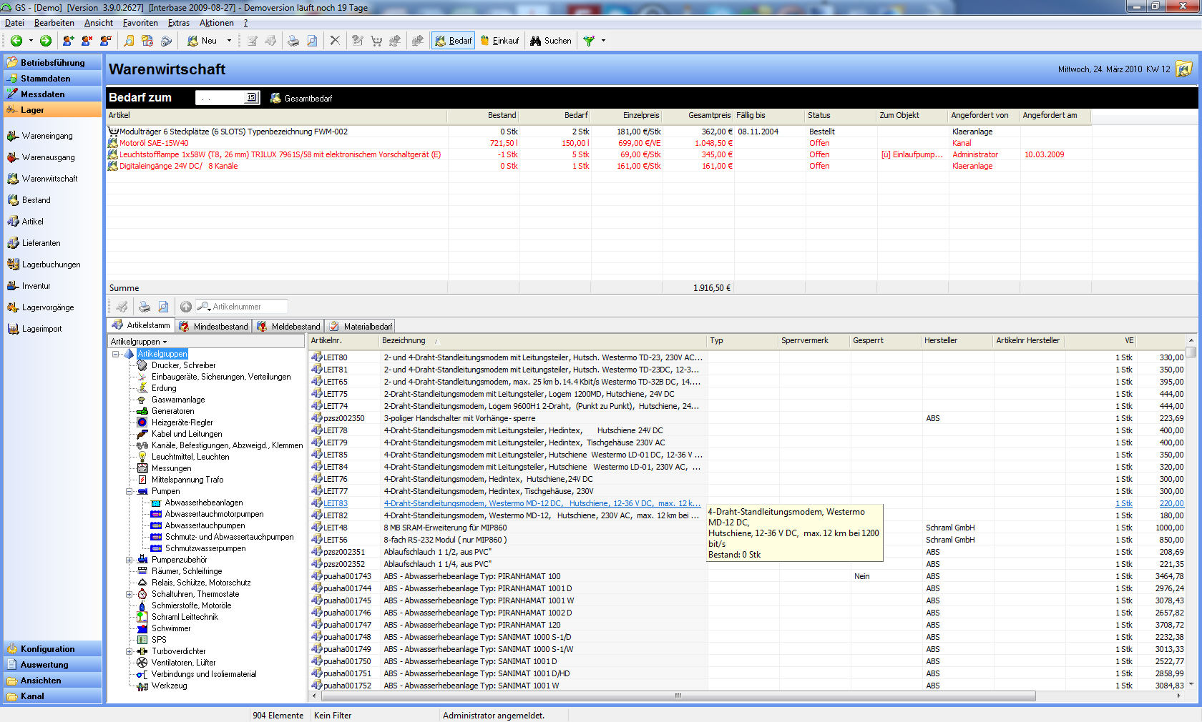Viewport: 1202px width, 722px height.
Task: Click the add user icon with plus
Action: tap(68, 41)
